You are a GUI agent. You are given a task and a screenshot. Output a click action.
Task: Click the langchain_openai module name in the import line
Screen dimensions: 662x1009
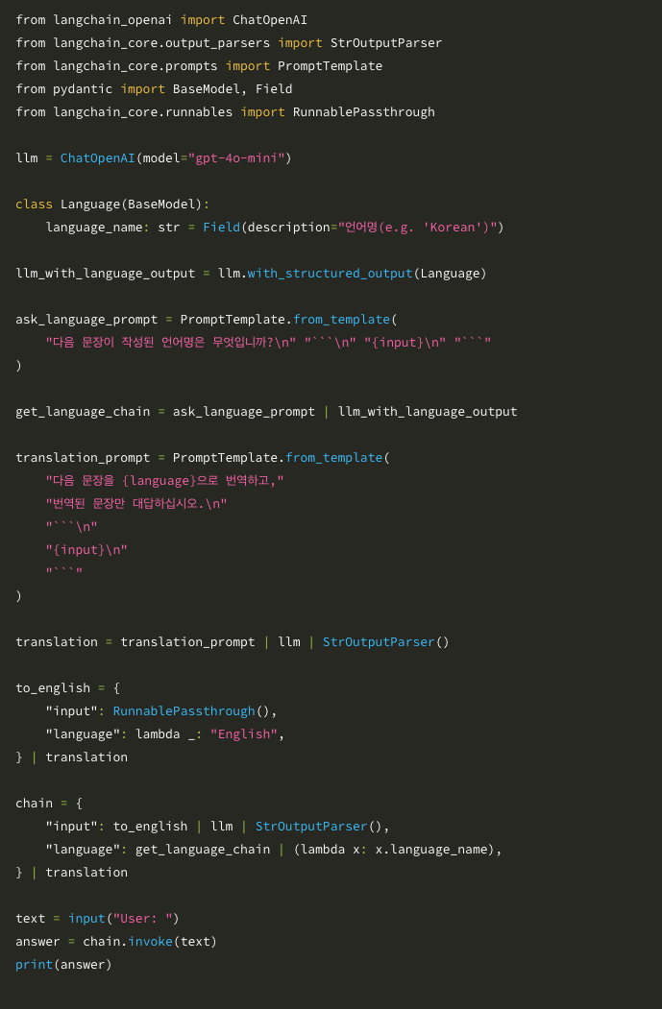point(112,20)
